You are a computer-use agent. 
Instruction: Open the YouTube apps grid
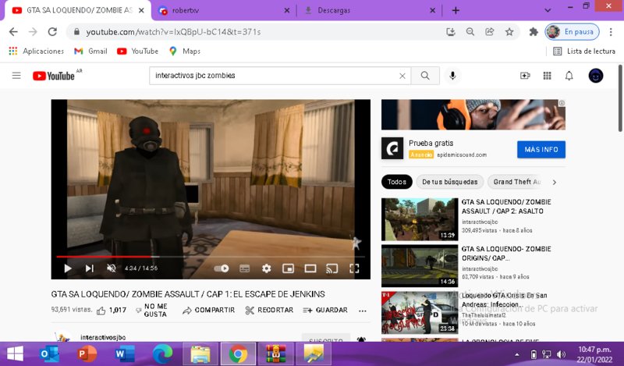[x=548, y=76]
